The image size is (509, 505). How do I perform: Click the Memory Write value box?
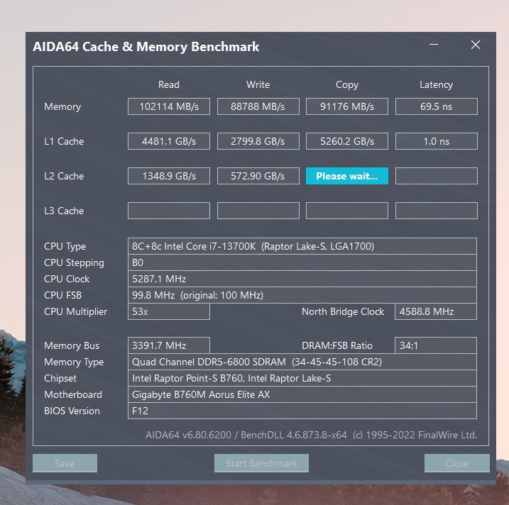tap(258, 106)
